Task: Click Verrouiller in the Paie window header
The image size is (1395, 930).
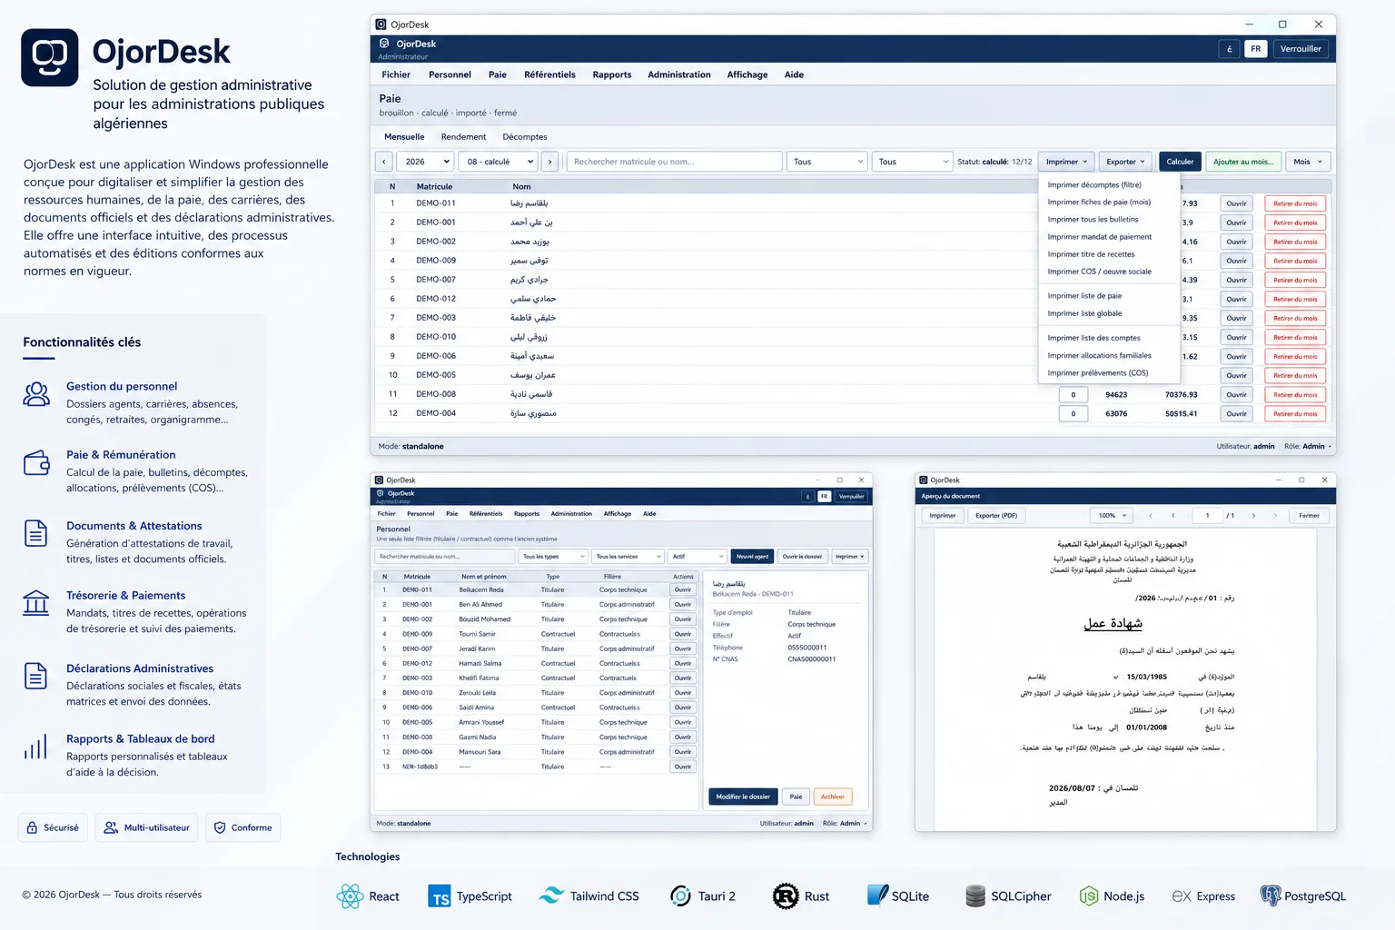Action: [x=1301, y=49]
